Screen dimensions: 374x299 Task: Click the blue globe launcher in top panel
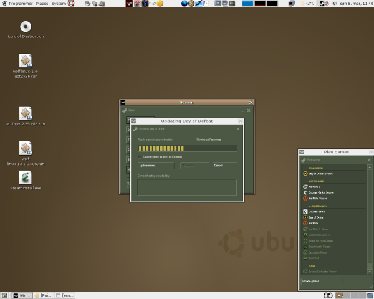coord(184,3)
